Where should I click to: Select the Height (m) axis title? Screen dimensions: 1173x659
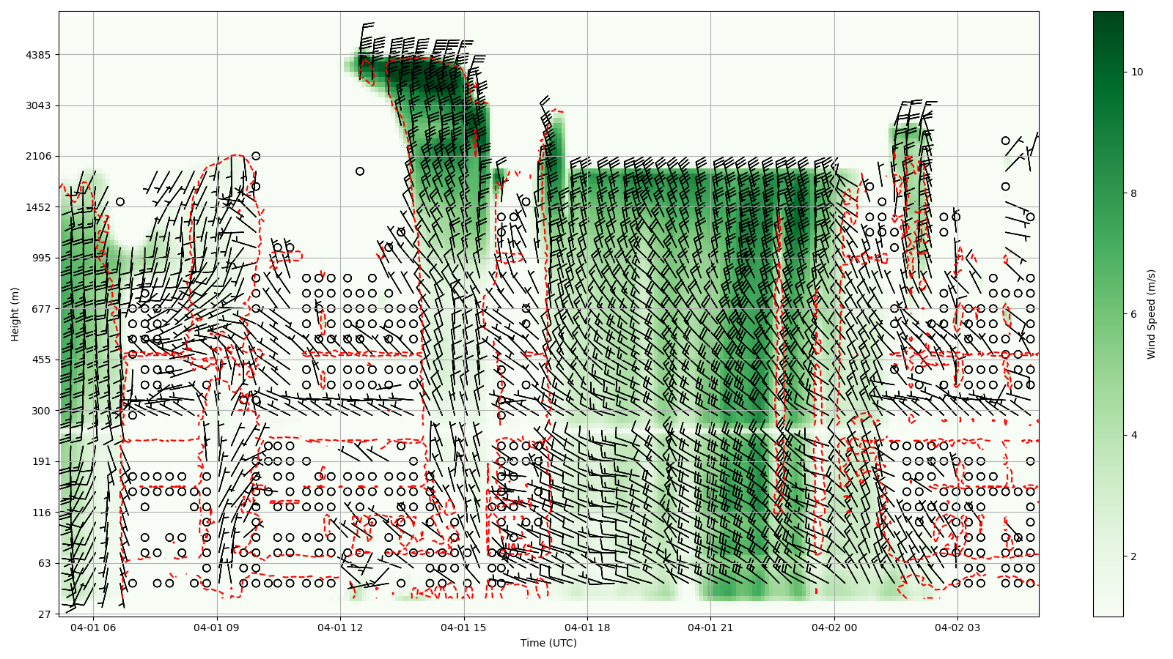pos(15,314)
